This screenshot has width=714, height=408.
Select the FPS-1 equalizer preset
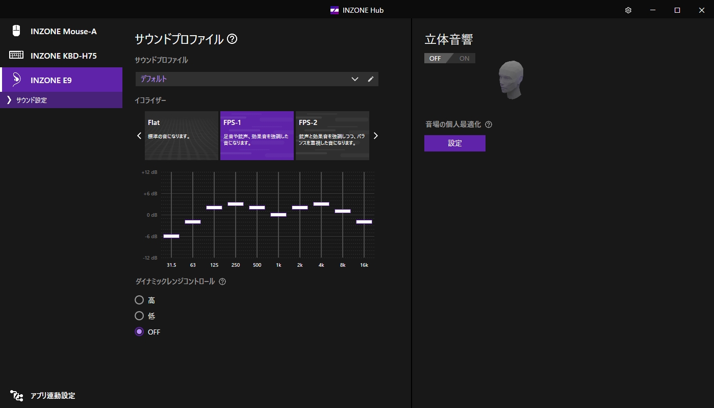pyautogui.click(x=257, y=136)
